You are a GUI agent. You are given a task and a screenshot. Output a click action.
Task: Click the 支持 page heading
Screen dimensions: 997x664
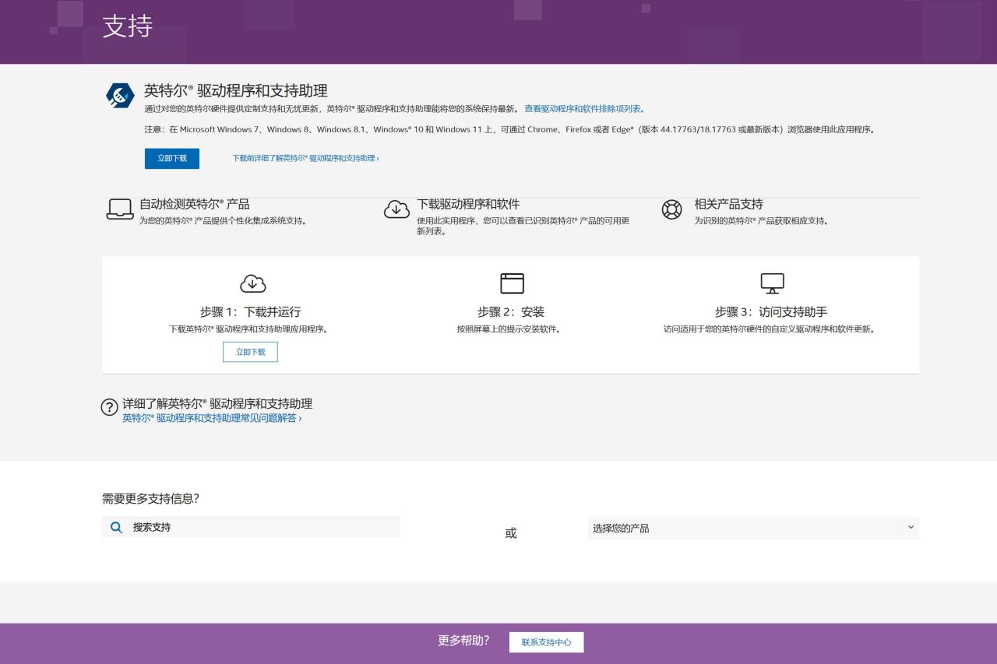click(x=127, y=26)
